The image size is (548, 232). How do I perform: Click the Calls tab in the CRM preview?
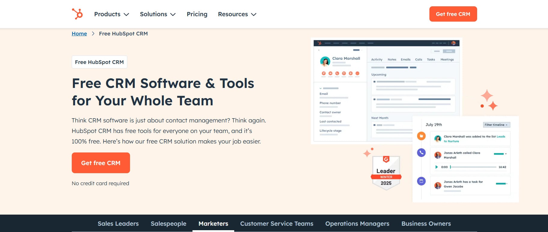(419, 59)
